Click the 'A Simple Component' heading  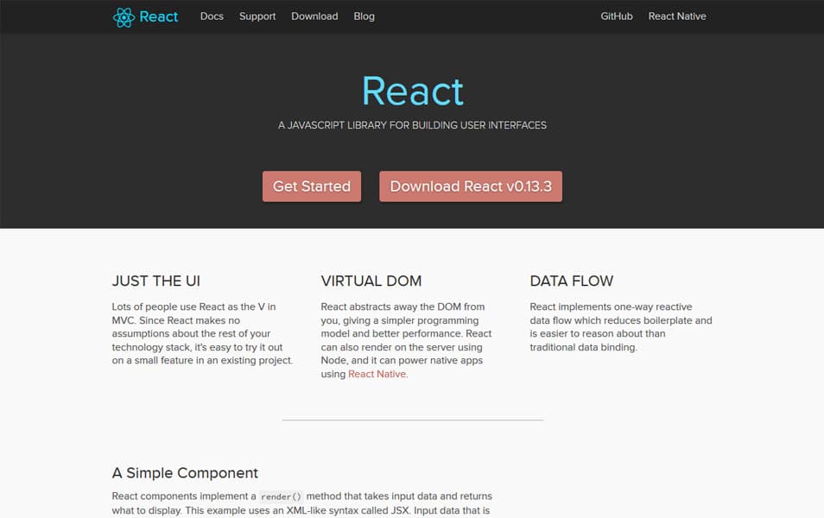185,473
